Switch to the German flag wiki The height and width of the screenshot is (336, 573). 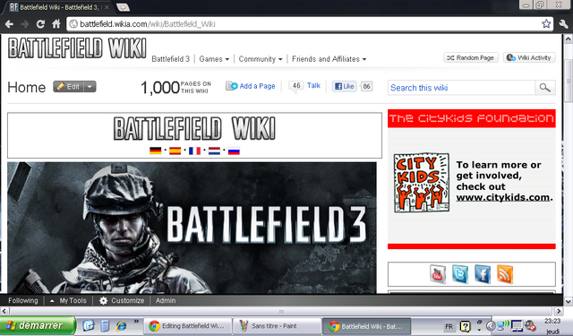155,151
